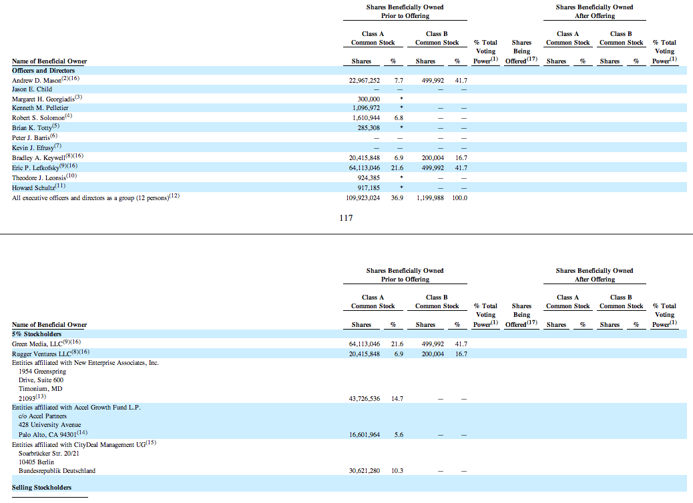Select the Officers and Directors section heading
Screen dimensions: 693x503
click(43, 71)
